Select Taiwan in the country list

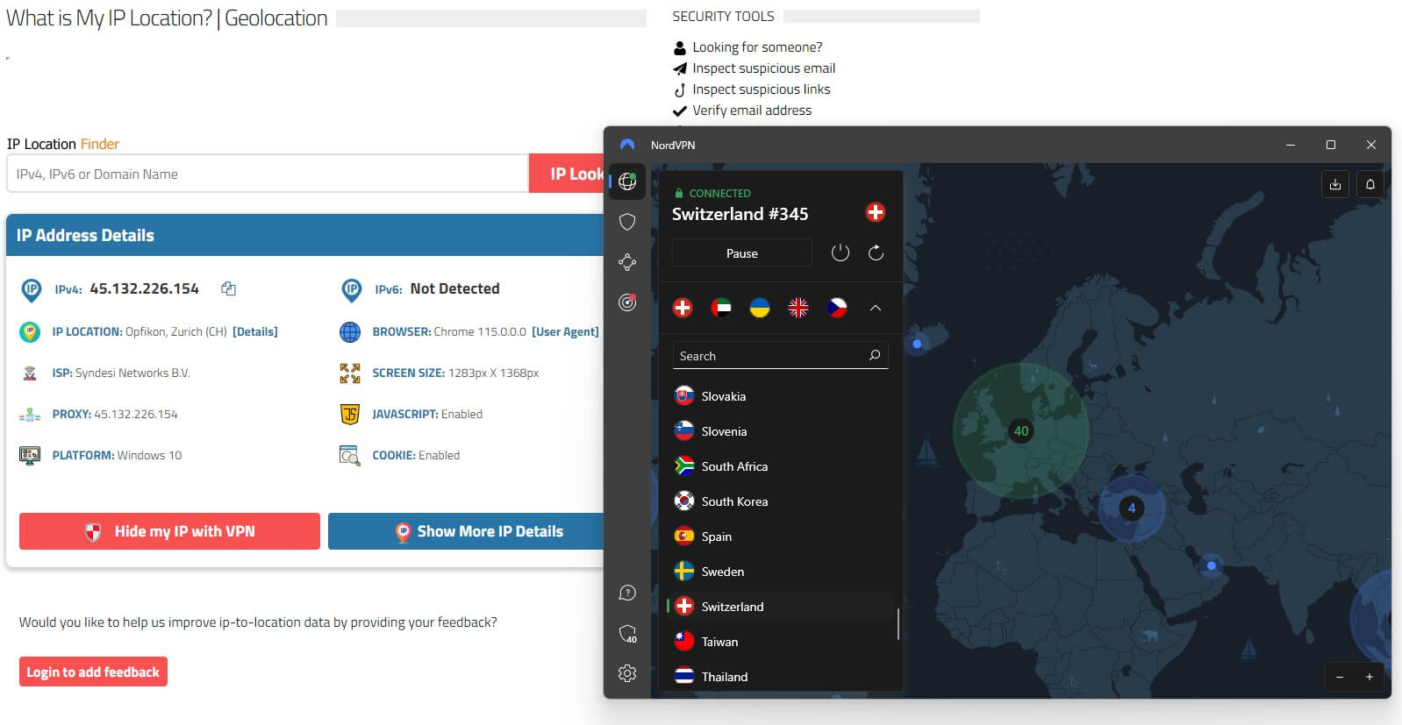[780, 642]
